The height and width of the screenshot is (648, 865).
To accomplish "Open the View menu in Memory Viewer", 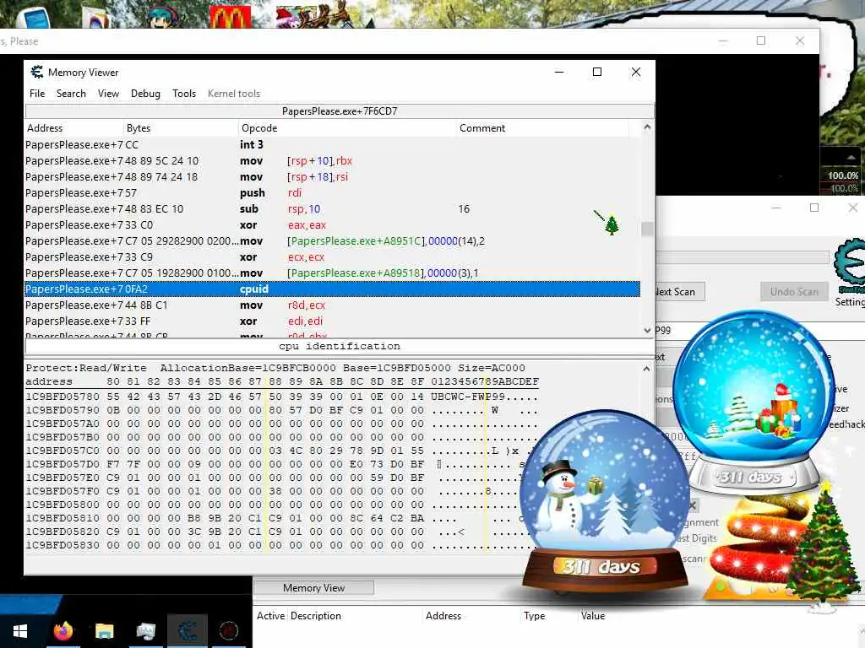I will [108, 94].
